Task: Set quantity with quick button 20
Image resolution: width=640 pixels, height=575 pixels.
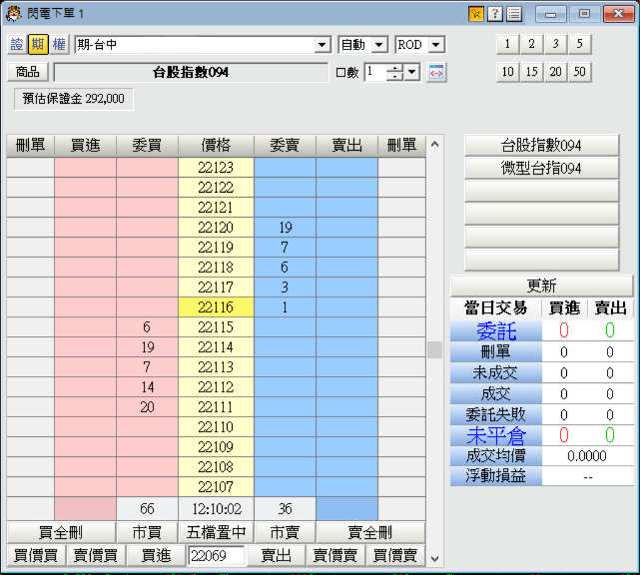Action: (555, 72)
